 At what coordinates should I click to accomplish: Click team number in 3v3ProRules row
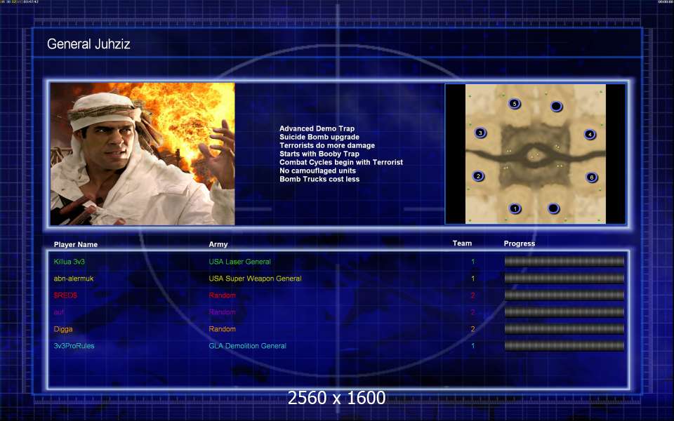(473, 346)
